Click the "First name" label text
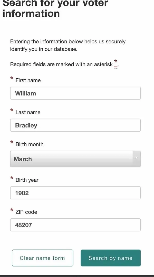 [x=28, y=80]
